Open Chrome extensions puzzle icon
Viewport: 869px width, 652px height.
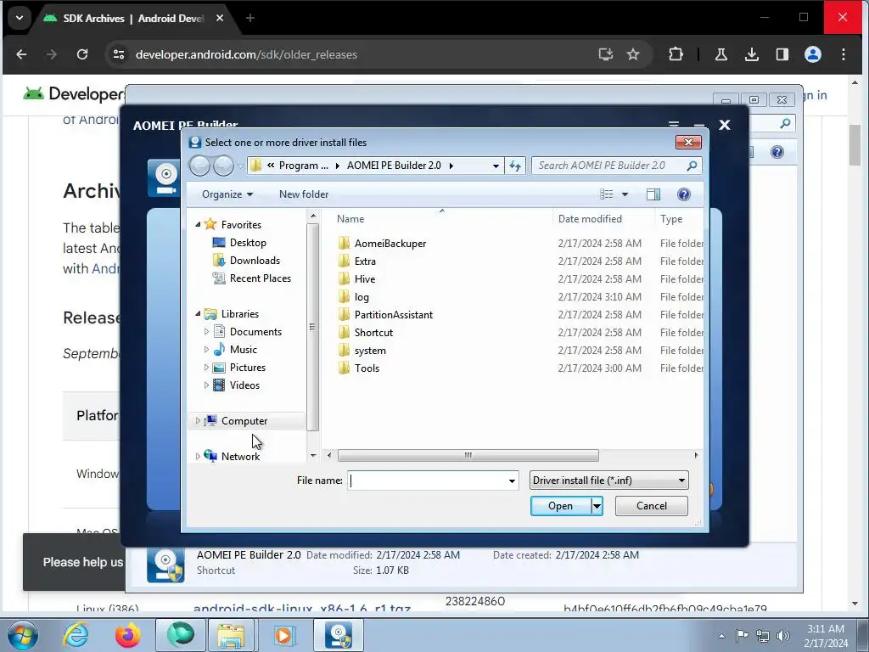coord(676,54)
